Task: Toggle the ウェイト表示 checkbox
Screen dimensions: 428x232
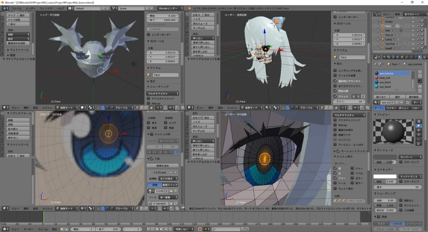Action: (335, 189)
